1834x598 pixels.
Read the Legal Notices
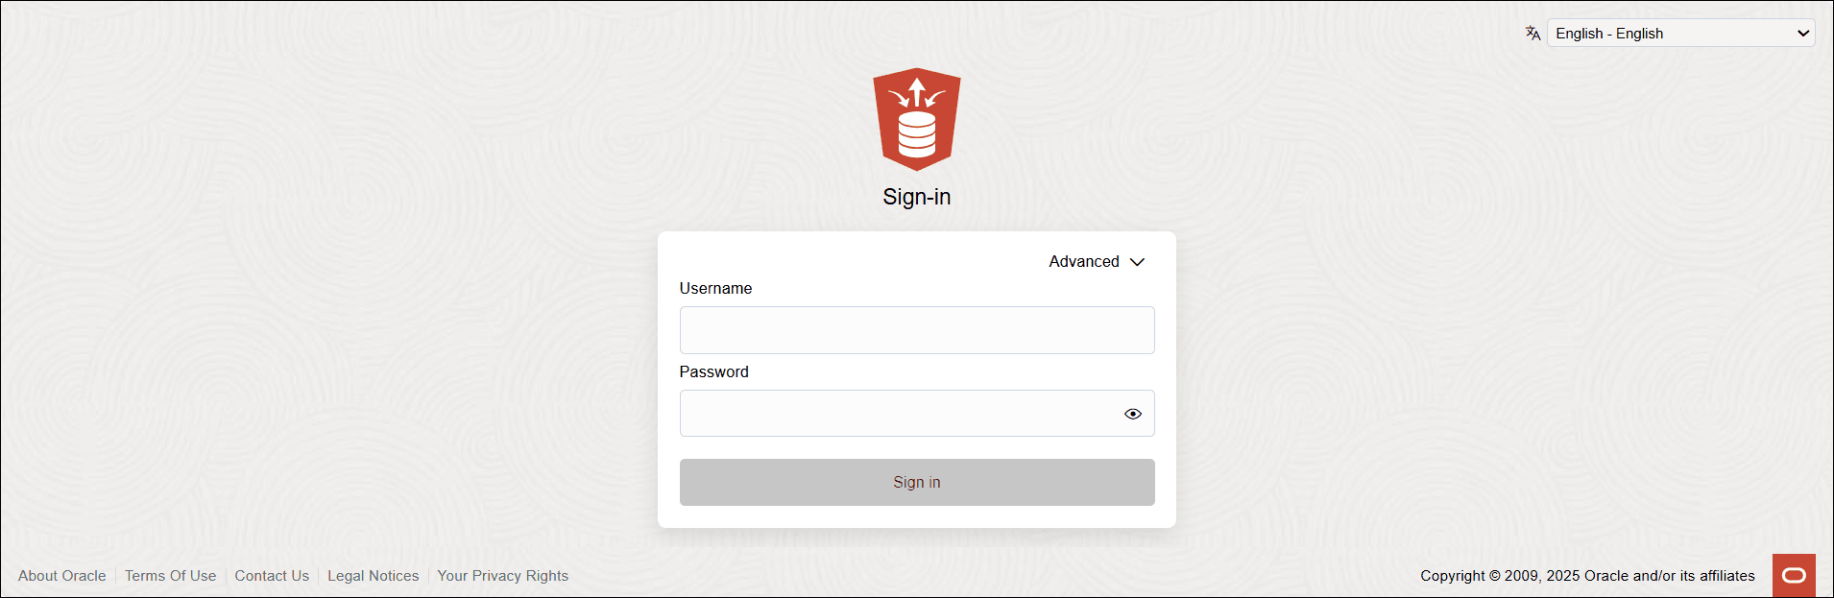[373, 575]
